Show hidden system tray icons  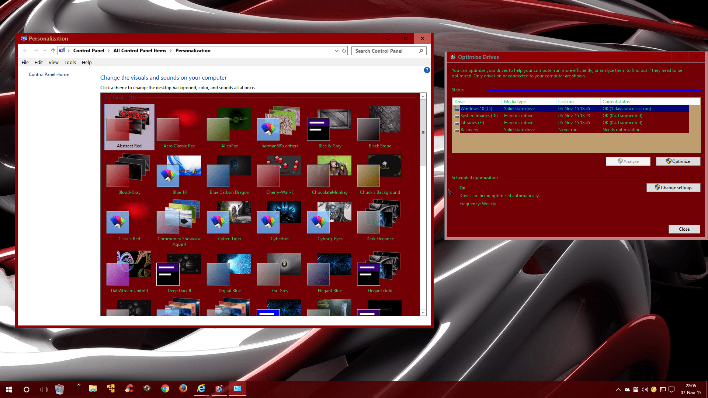[x=618, y=390]
